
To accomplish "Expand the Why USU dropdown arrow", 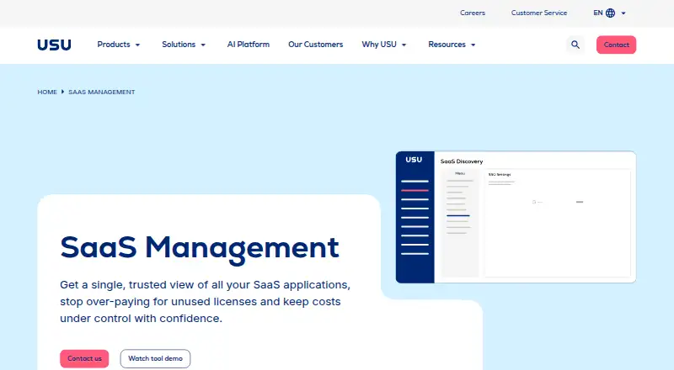I will [x=404, y=45].
